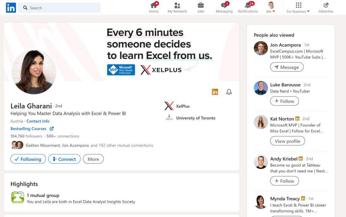Click the external link icon next to Bestselling Courses
This screenshot has height=217, width=346.
pos(52,129)
